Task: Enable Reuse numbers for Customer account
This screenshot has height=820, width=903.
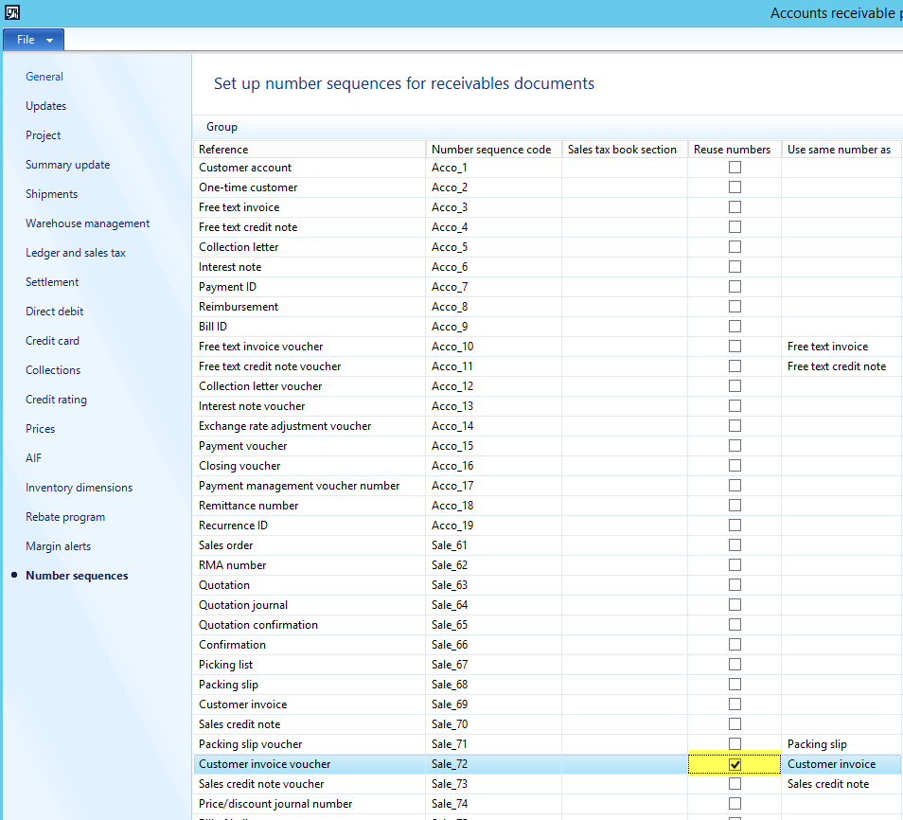Action: pos(735,168)
